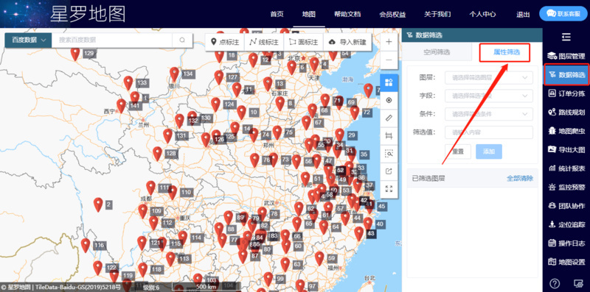Viewport: 590px width, 292px height.
Task: Open 监控预警 monitoring alerts
Action: (566, 188)
